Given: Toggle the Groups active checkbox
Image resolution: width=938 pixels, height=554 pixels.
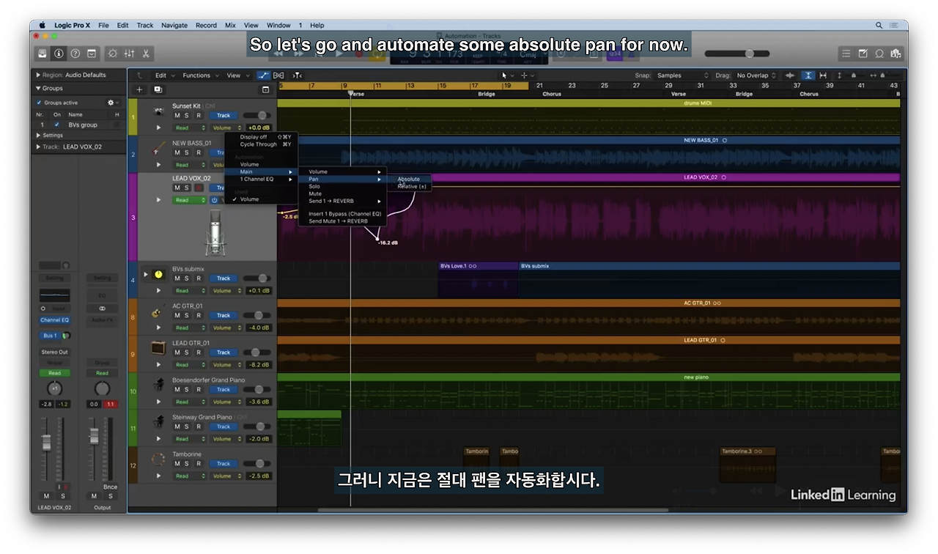Looking at the screenshot, I should [39, 103].
